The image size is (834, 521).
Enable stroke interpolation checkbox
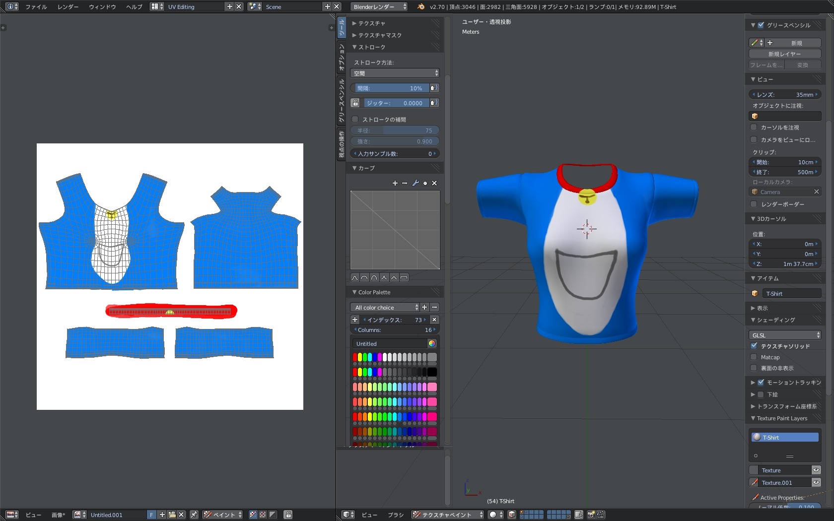[x=355, y=119]
